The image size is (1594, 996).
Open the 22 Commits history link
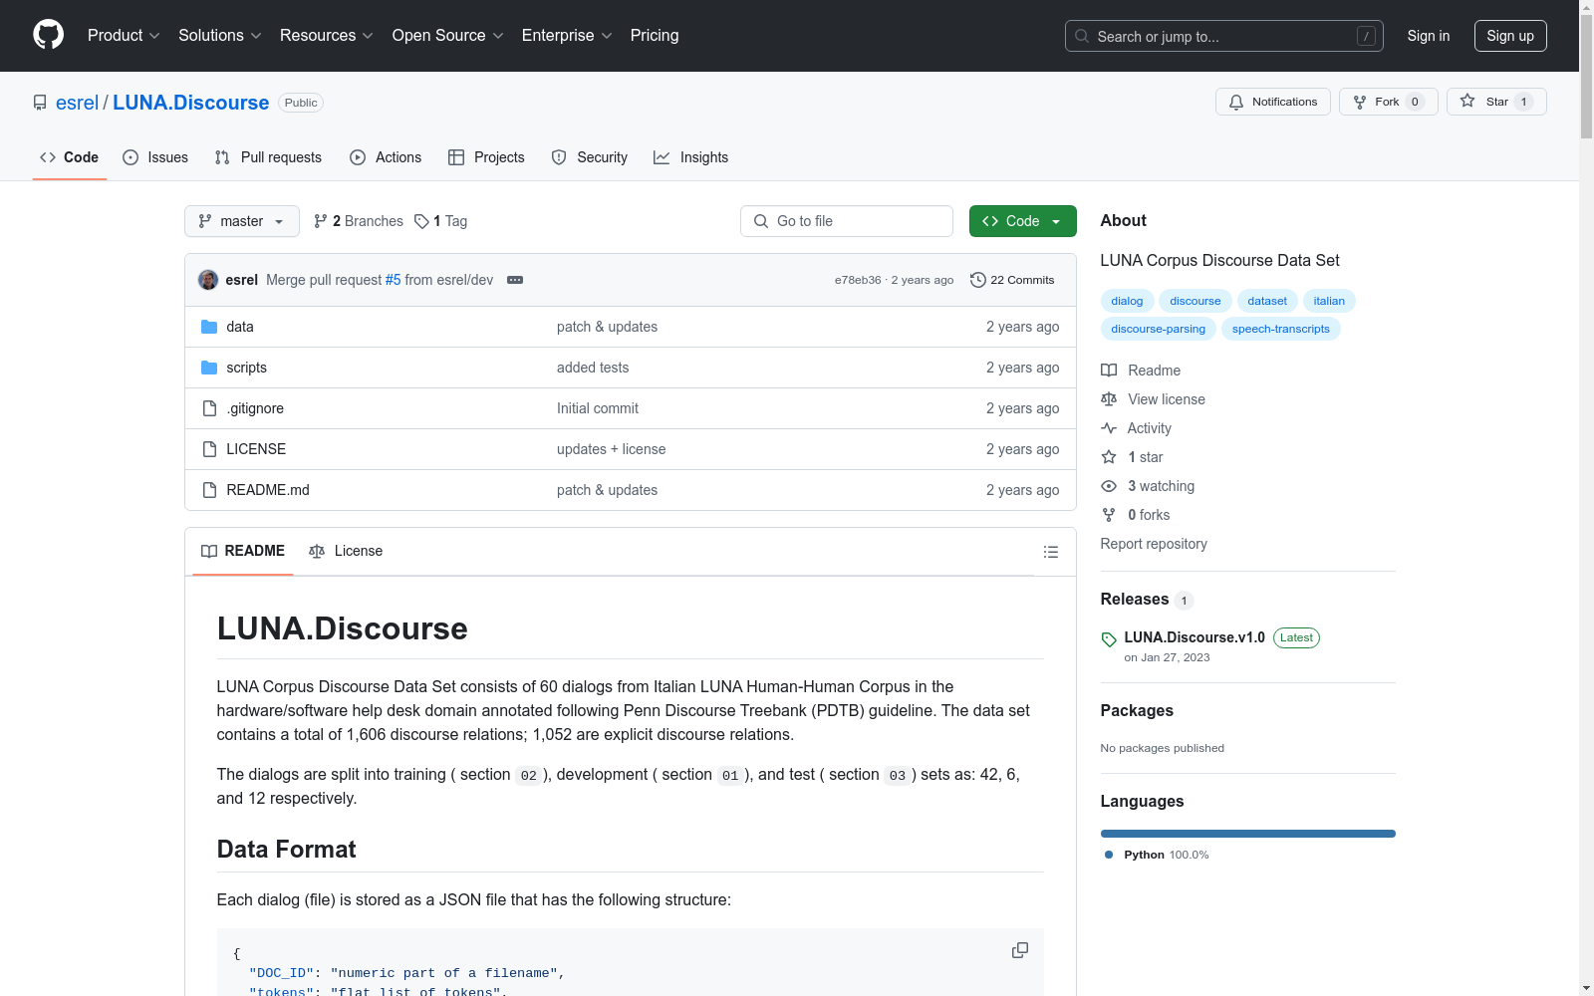point(1012,280)
